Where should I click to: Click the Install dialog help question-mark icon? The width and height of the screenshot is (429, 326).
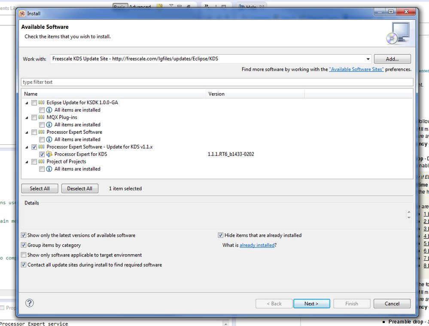30,303
